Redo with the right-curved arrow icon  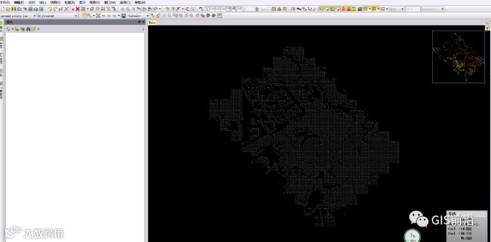(55, 9)
